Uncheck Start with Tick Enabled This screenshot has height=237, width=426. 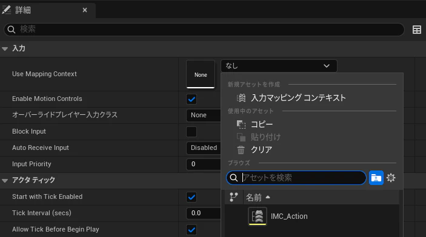coord(191,197)
